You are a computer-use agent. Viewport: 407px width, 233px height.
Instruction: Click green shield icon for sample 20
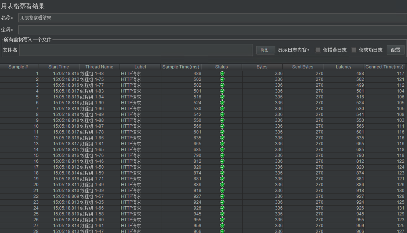pyautogui.click(x=222, y=185)
